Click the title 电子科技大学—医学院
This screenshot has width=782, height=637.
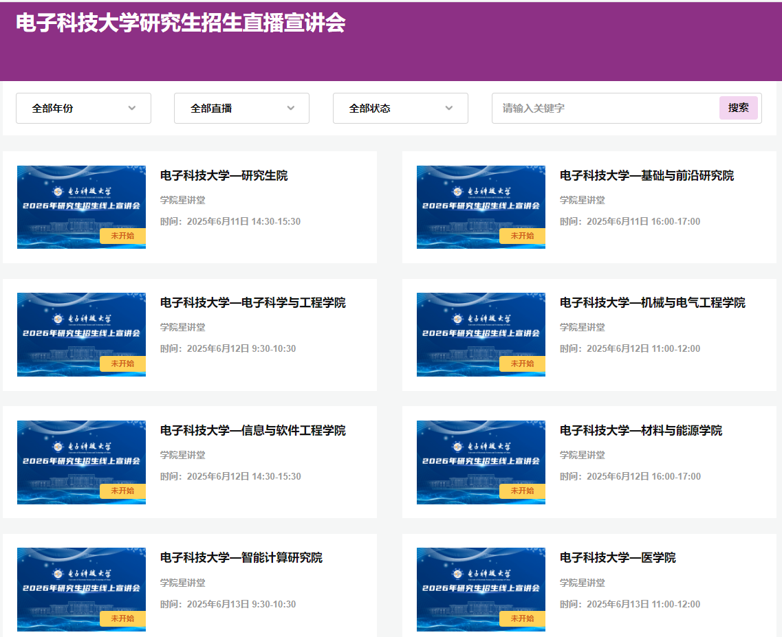tap(618, 557)
